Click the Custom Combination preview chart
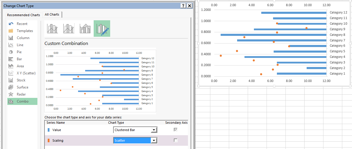352x149 pixels. (100, 81)
